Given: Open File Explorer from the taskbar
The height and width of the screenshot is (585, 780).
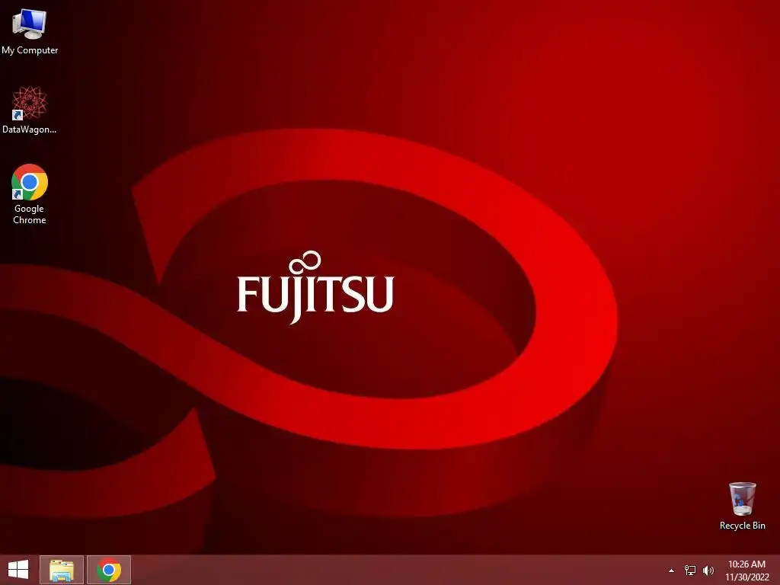Looking at the screenshot, I should [62, 570].
